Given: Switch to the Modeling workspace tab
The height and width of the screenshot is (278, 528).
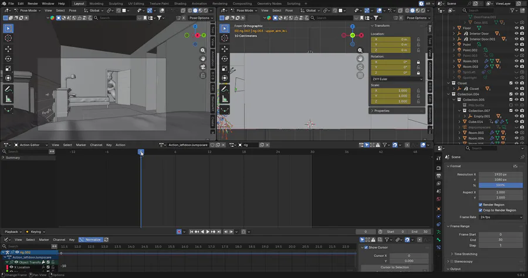Looking at the screenshot, I should pyautogui.click(x=96, y=4).
